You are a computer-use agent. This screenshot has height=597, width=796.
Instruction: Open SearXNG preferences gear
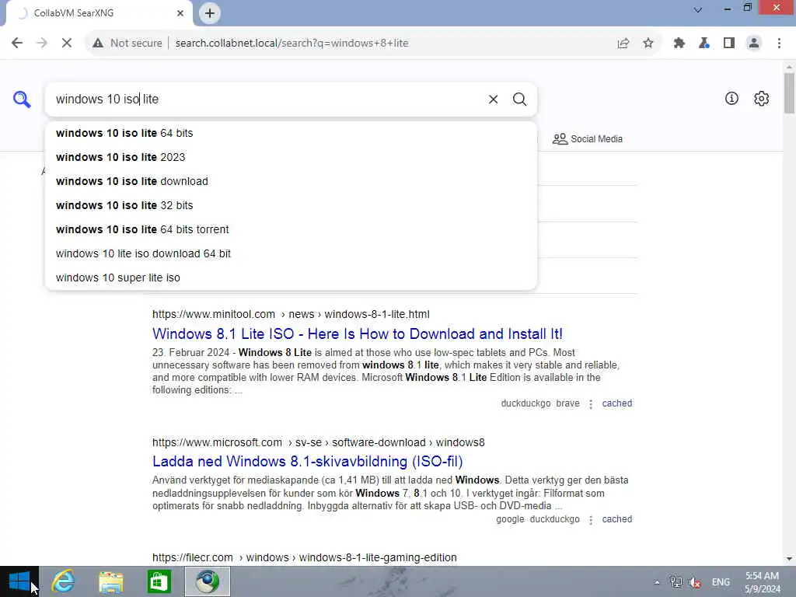(x=762, y=99)
